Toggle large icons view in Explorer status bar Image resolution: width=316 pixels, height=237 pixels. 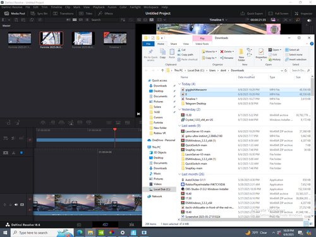pos(310,224)
